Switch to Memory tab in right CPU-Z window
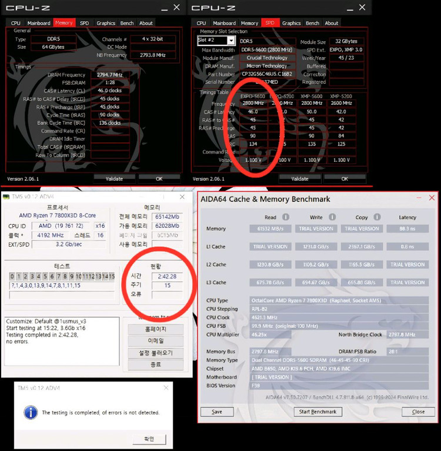This screenshot has height=451, width=441. click(x=249, y=23)
